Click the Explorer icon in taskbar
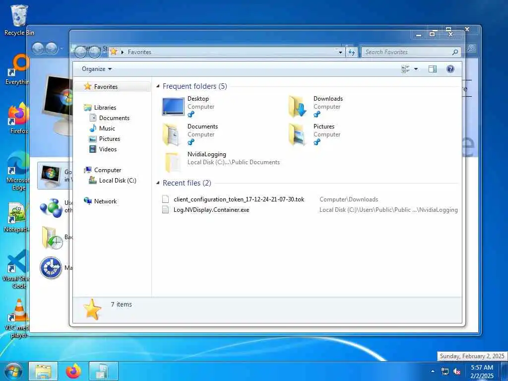This screenshot has width=508, height=381. [x=43, y=372]
